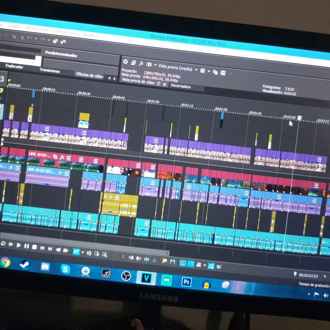Viewport: 330px width, 330px height.
Task: Jump to project end in the transport bar
Action: coord(50,249)
